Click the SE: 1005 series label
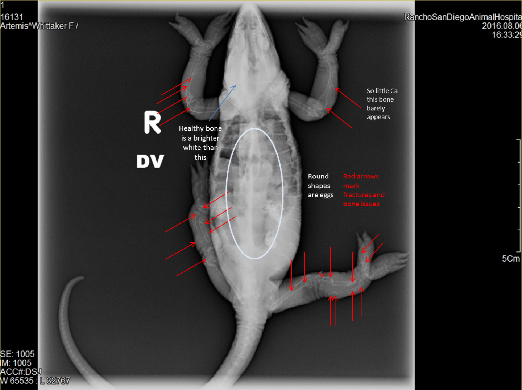 17,354
